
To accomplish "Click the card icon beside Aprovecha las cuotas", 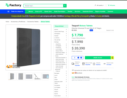I will click(x=73, y=70).
